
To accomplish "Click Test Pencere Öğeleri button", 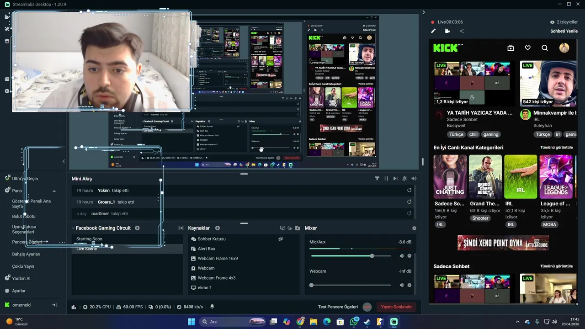I will [x=338, y=307].
